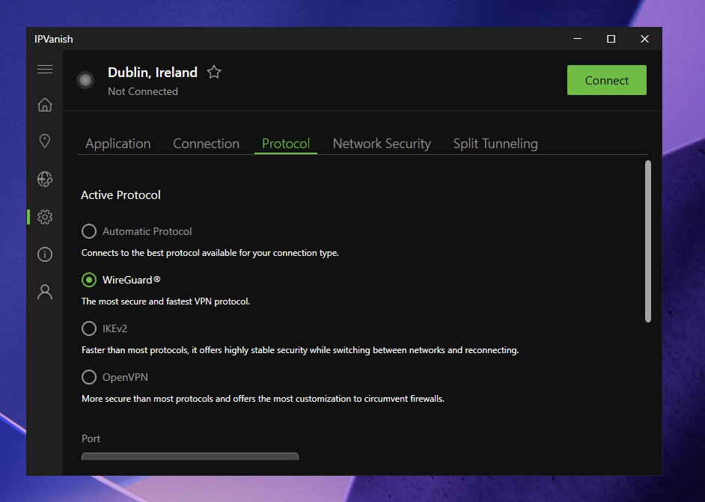Click the settings vertical scrollbar
This screenshot has height=502, width=705.
click(x=648, y=242)
